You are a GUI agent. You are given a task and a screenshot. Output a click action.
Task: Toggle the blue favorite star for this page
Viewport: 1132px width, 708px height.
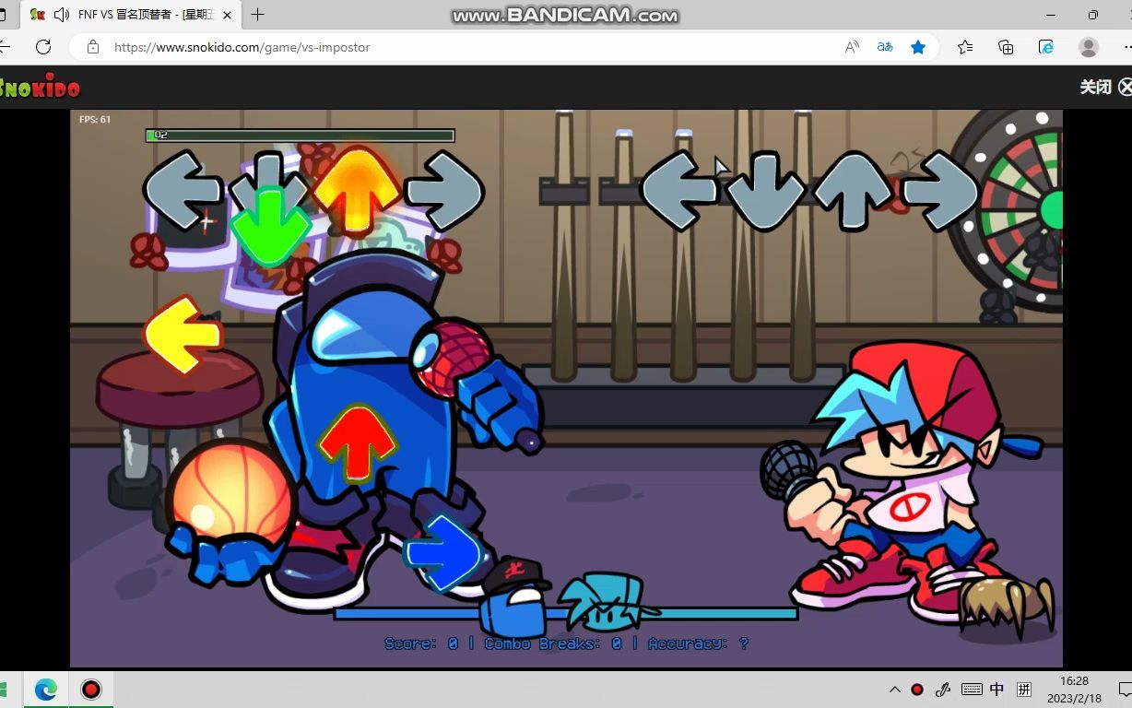[918, 47]
